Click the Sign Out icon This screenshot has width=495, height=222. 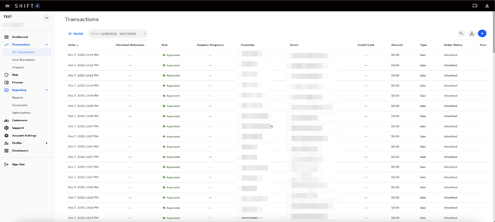(x=6, y=164)
